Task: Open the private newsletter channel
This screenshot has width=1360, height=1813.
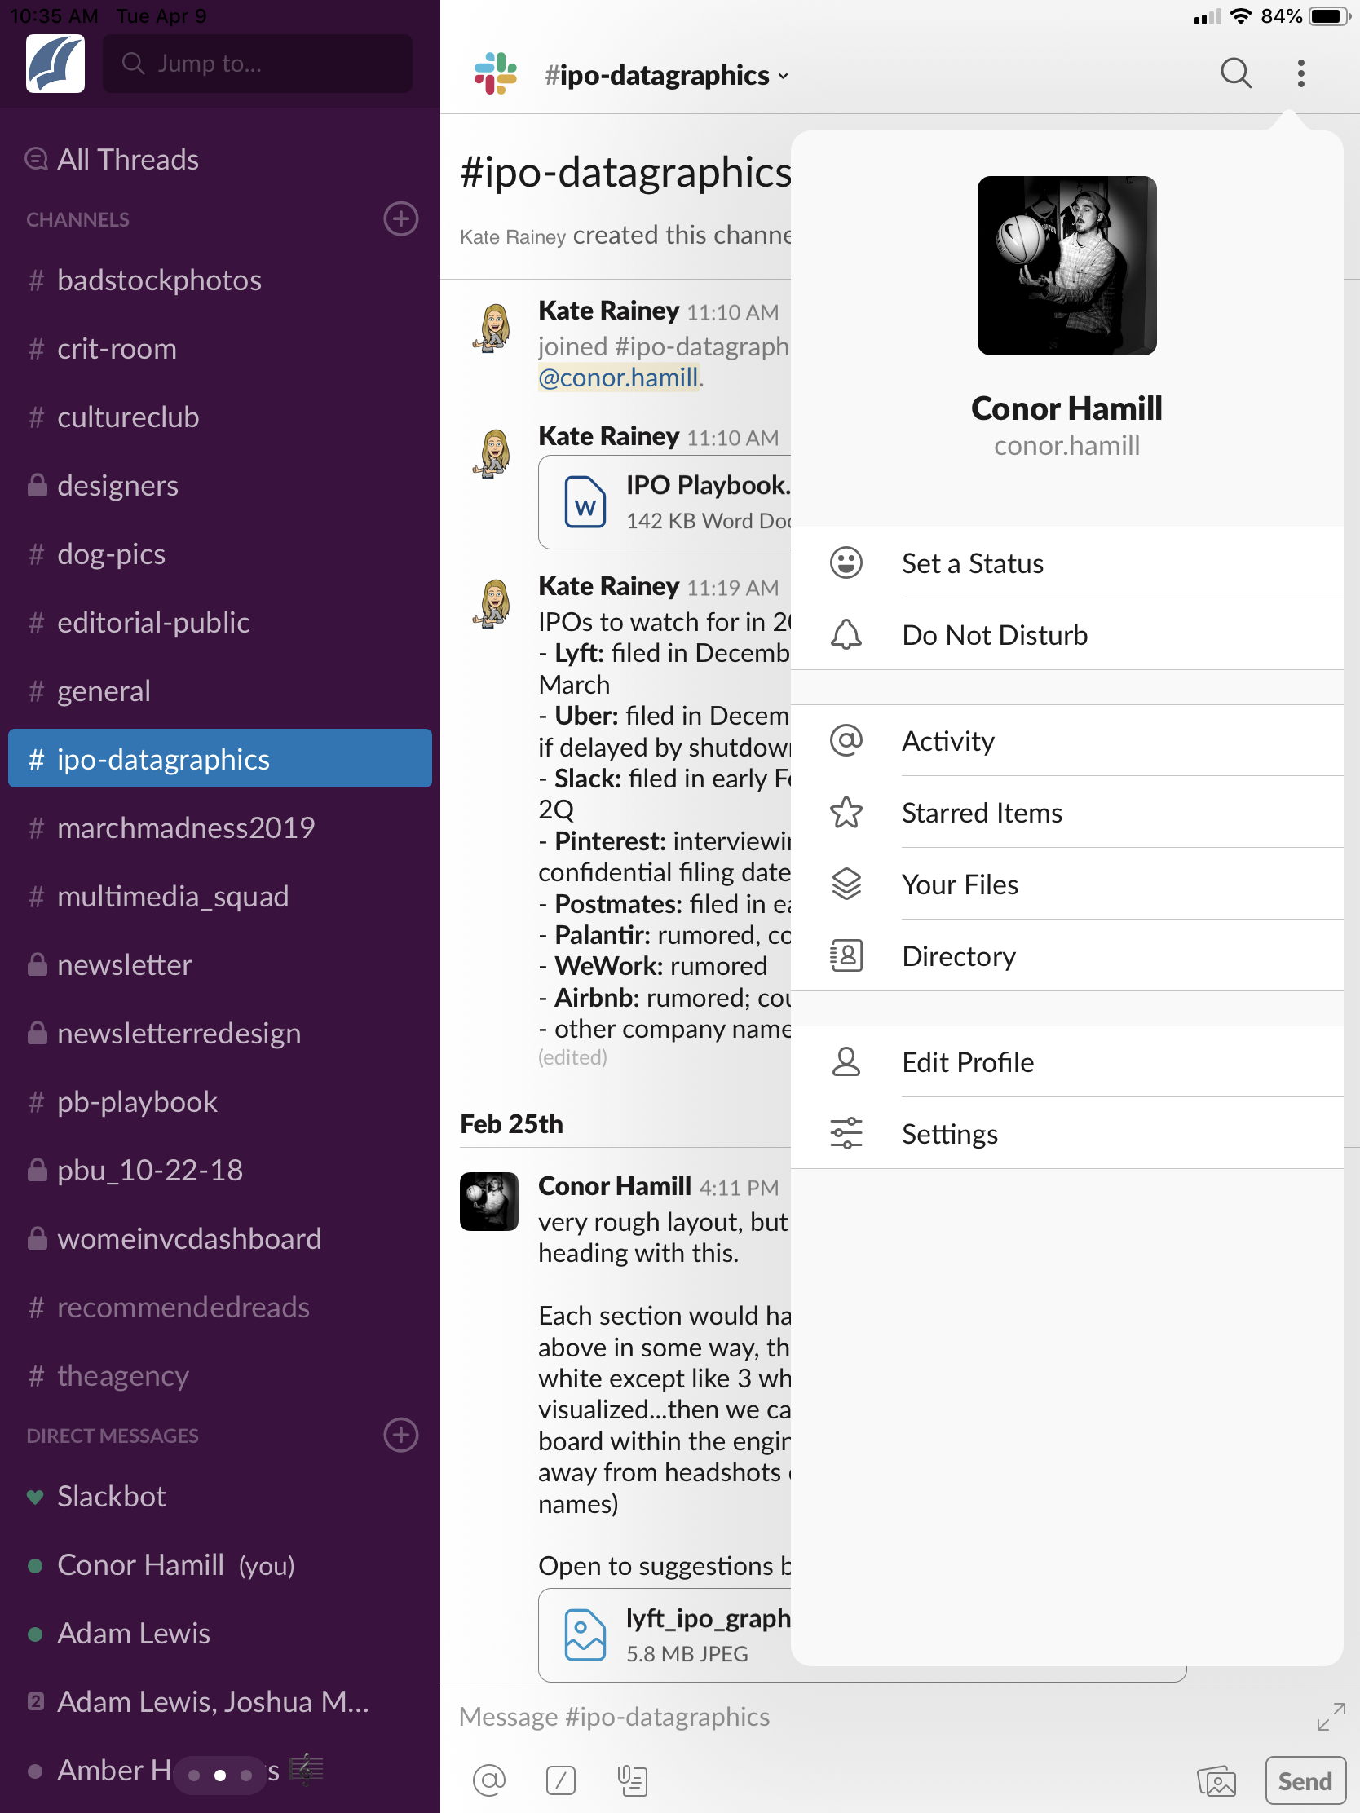Action: 219,964
